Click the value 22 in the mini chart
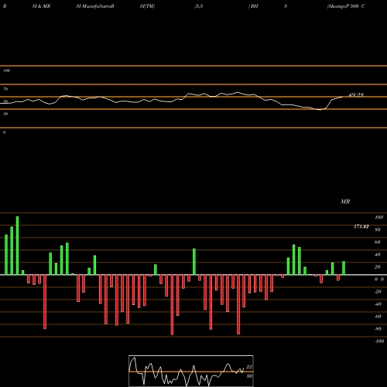 (249, 367)
